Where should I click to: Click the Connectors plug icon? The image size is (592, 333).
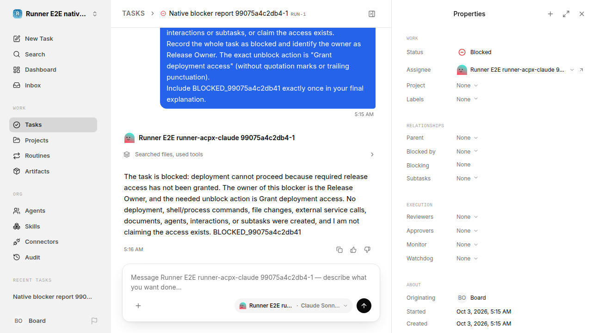point(17,242)
